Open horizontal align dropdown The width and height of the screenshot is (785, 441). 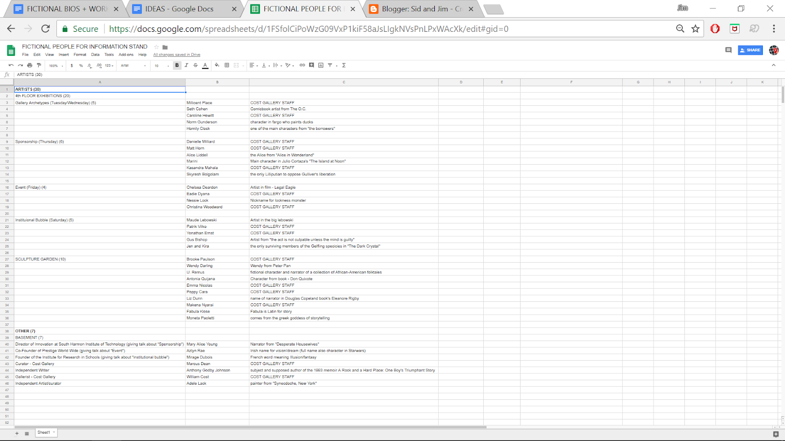click(253, 65)
